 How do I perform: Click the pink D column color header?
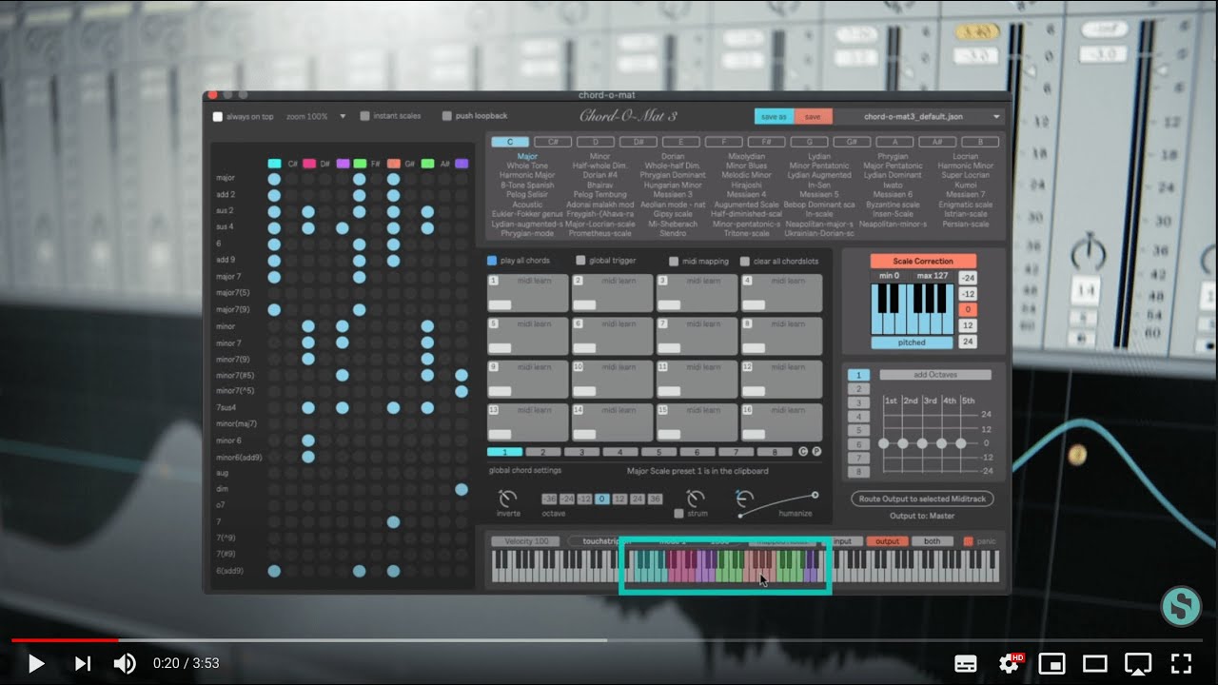point(309,164)
